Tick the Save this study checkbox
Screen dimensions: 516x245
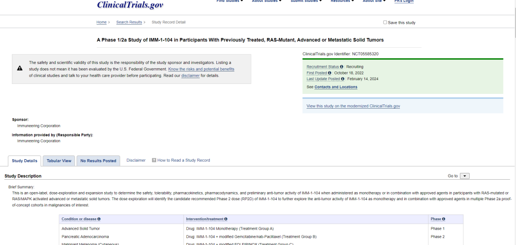385,22
